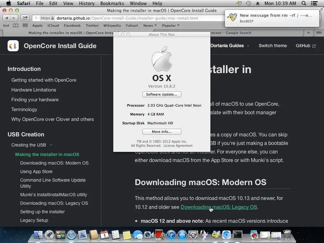Click the Safari address bar URL
This screenshot has height=243, width=324.
coord(127,18)
